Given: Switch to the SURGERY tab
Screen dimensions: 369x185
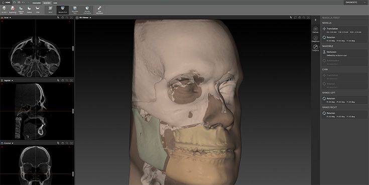Looking at the screenshot, I should tap(47, 3).
